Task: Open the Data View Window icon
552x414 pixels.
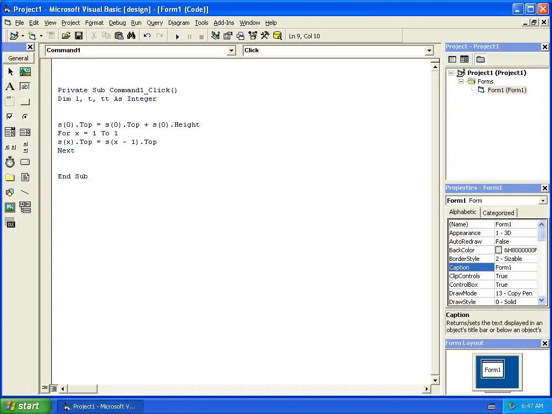Action: pyautogui.click(x=278, y=36)
